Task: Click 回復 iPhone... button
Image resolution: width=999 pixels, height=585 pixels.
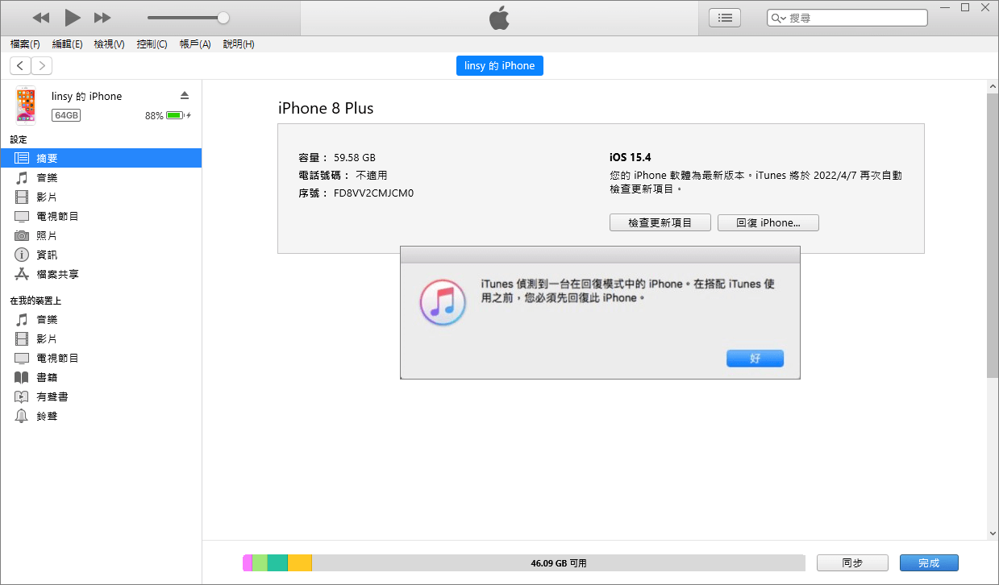Action: [x=767, y=222]
